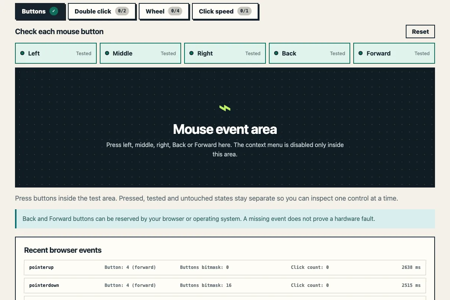Select the Back button status card

pos(309,53)
